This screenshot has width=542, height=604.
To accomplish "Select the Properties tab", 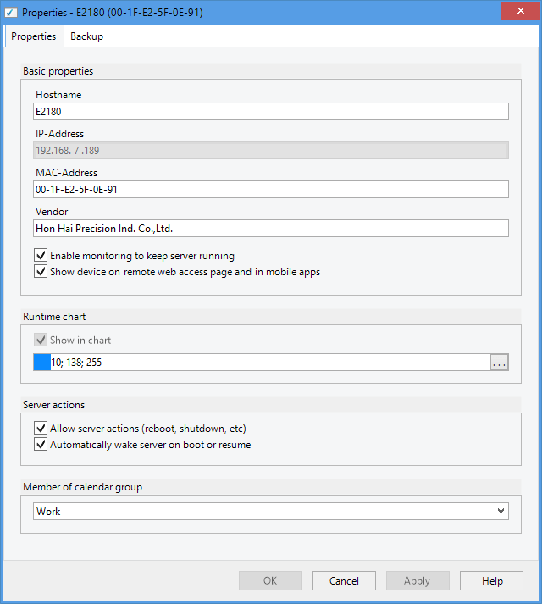I will 34,36.
